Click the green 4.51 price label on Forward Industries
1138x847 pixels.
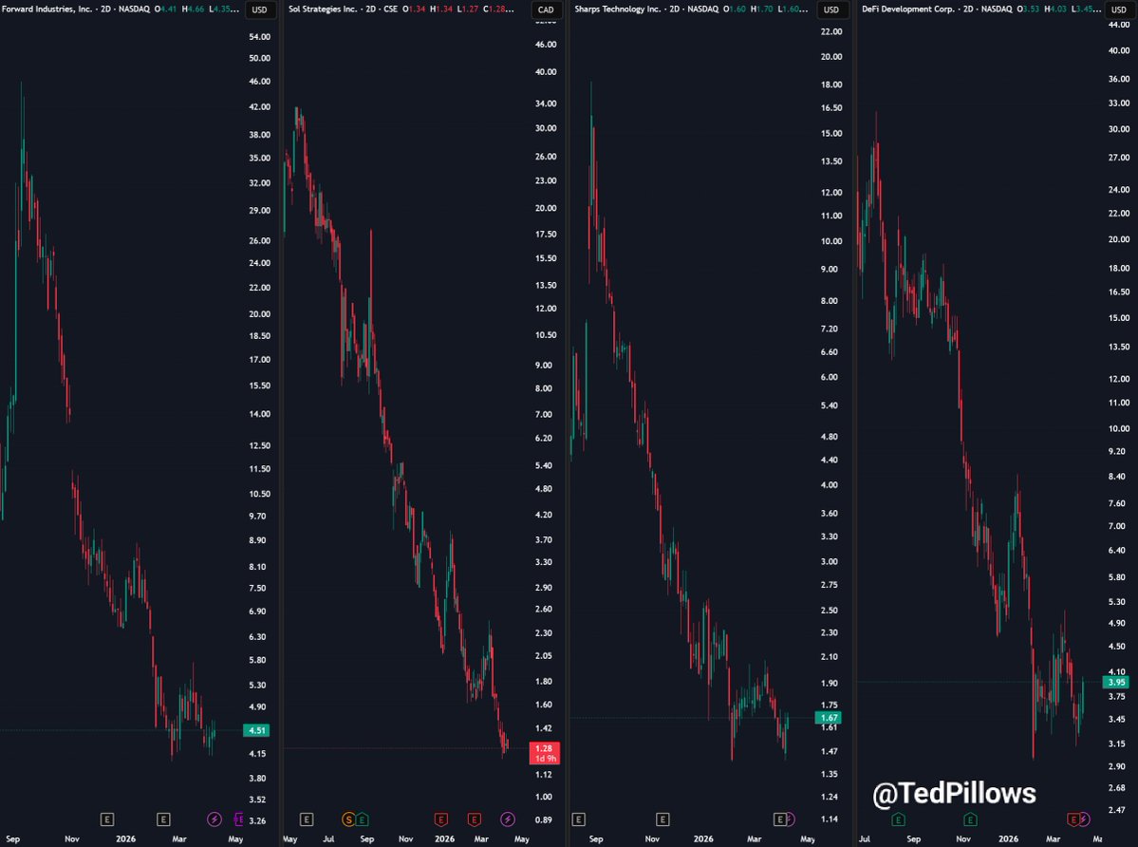click(256, 730)
